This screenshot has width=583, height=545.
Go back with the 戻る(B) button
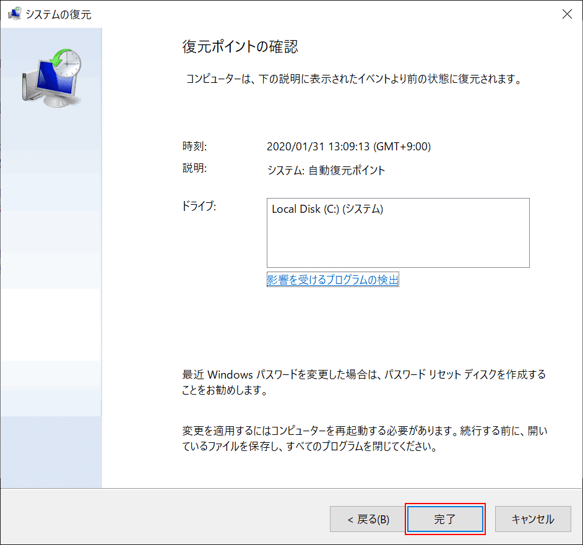pos(368,519)
